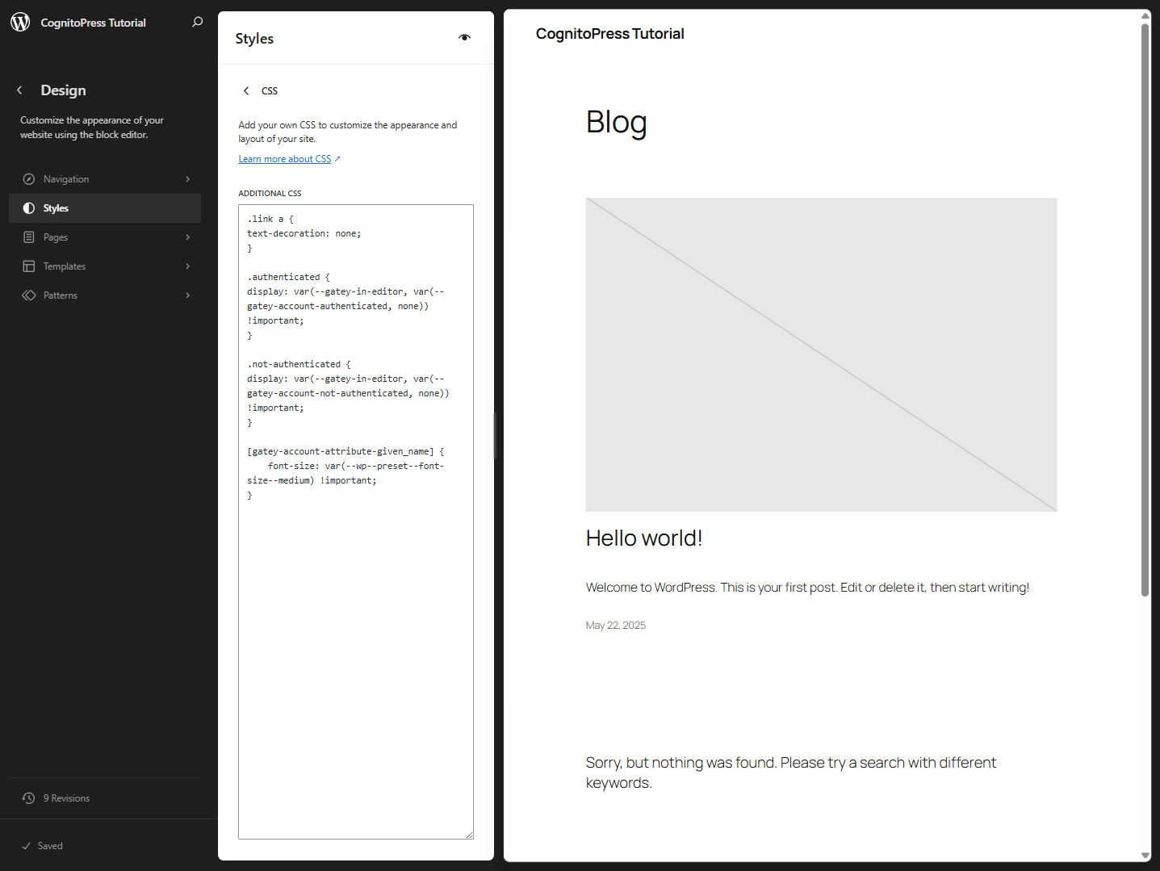Click the Customize the appearance description text

click(x=91, y=128)
